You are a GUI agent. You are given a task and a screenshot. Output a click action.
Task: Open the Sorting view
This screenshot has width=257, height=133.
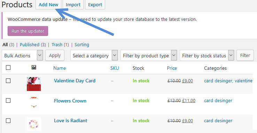click(x=82, y=44)
